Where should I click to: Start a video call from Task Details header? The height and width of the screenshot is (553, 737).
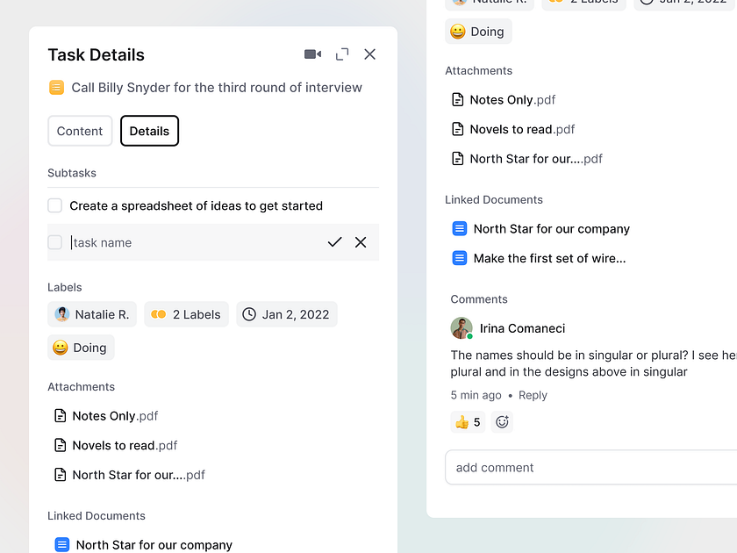(311, 54)
